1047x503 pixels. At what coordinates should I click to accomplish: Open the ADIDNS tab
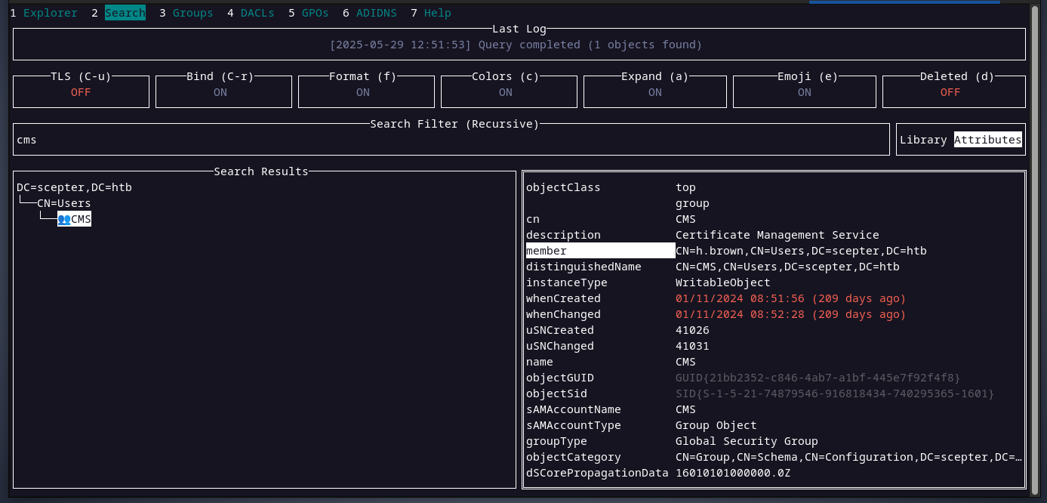[377, 13]
